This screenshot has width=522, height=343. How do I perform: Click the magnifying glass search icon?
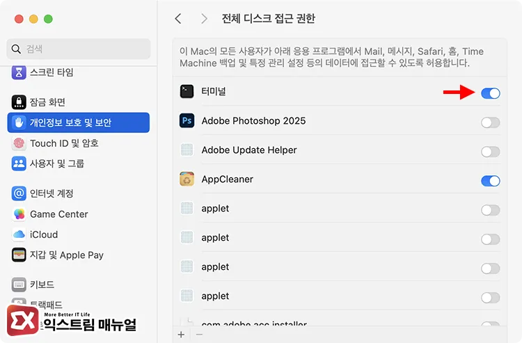pyautogui.click(x=16, y=49)
